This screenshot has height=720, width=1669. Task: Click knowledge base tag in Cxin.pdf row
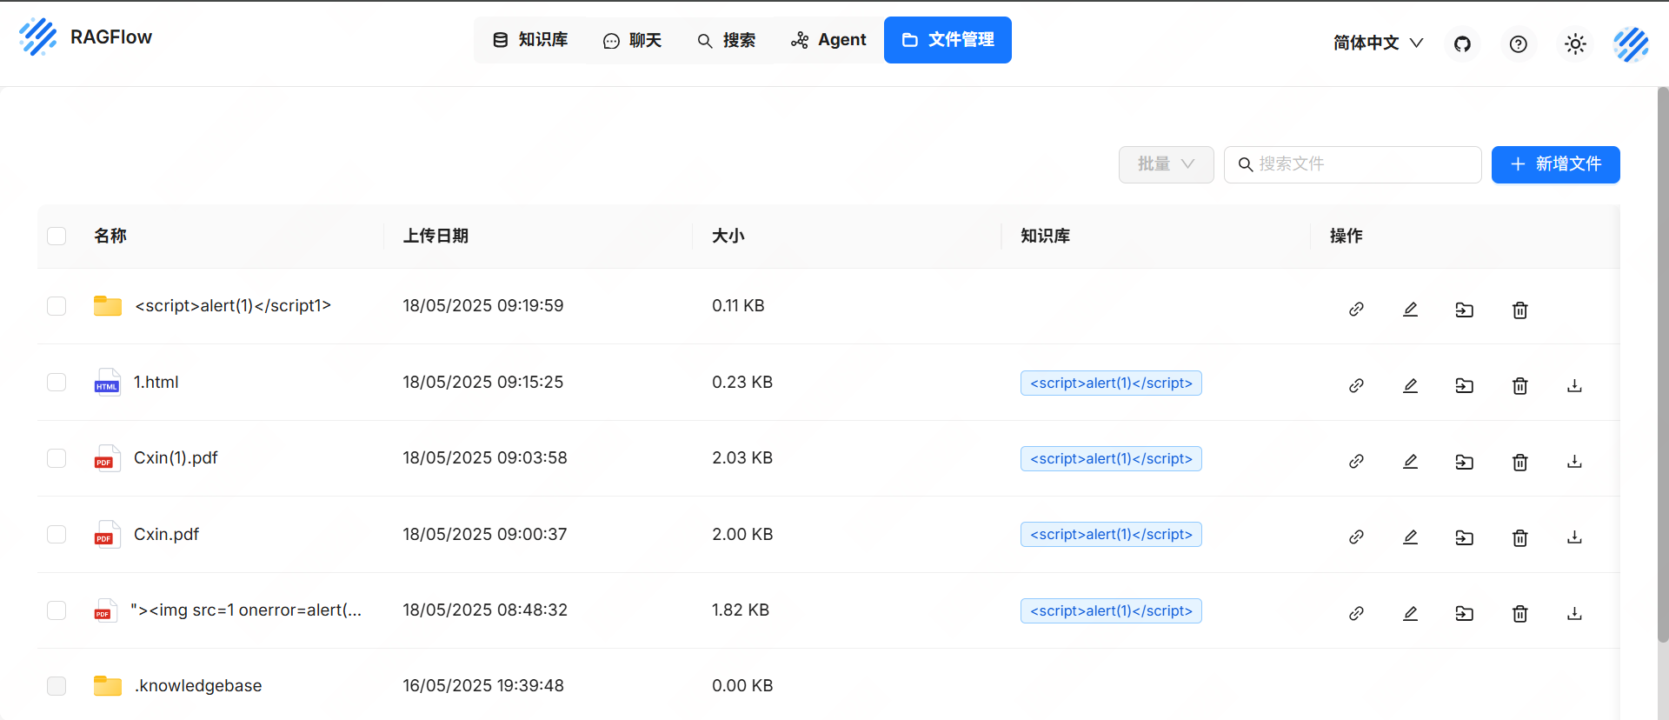1111,534
